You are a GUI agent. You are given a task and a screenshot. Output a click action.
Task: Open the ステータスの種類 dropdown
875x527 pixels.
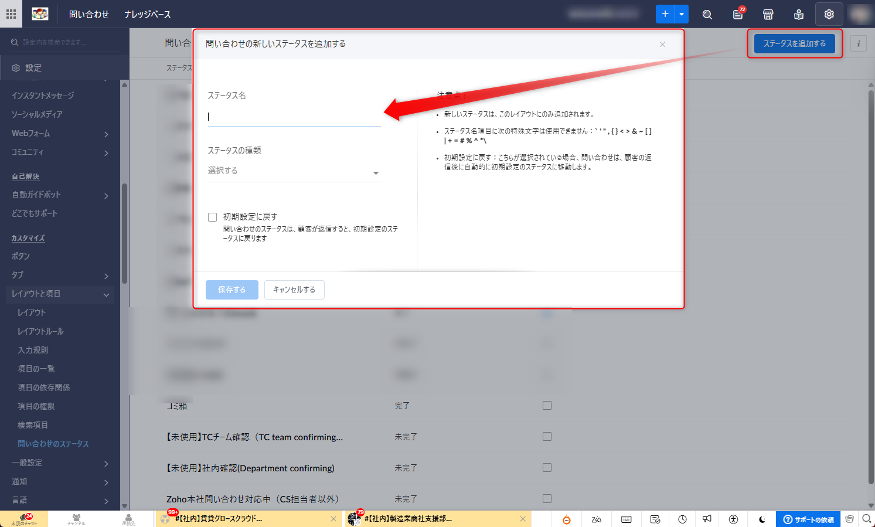point(294,171)
